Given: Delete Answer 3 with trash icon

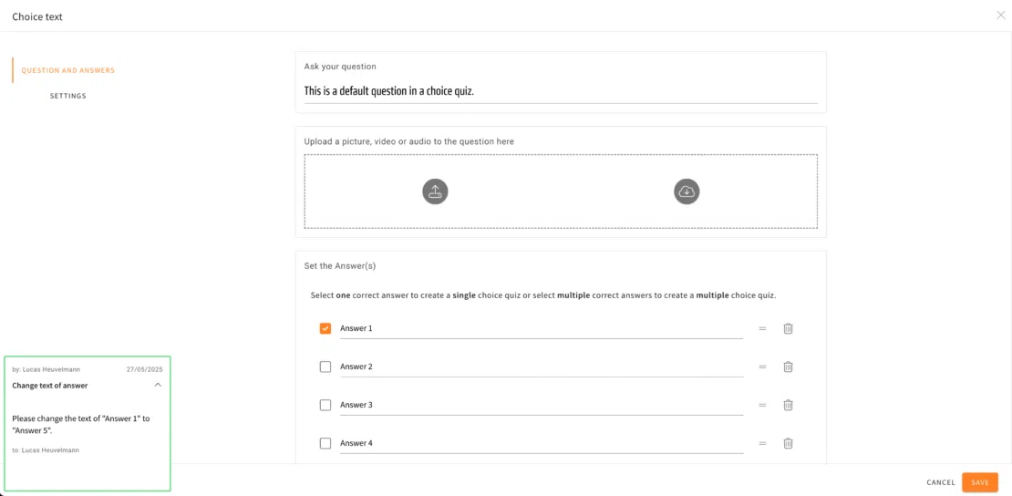Looking at the screenshot, I should [788, 405].
